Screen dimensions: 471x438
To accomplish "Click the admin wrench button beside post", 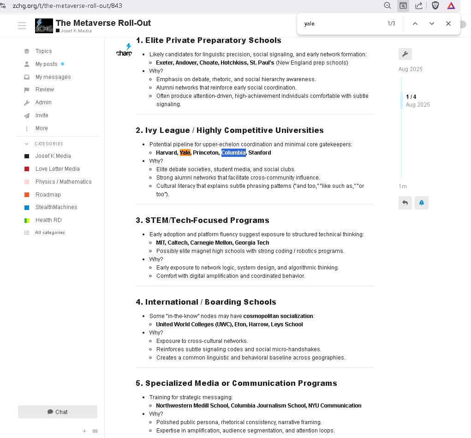I will [x=405, y=54].
